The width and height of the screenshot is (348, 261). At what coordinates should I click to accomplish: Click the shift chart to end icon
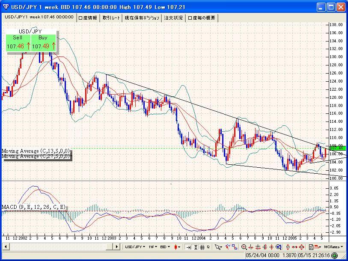click(x=189, y=247)
